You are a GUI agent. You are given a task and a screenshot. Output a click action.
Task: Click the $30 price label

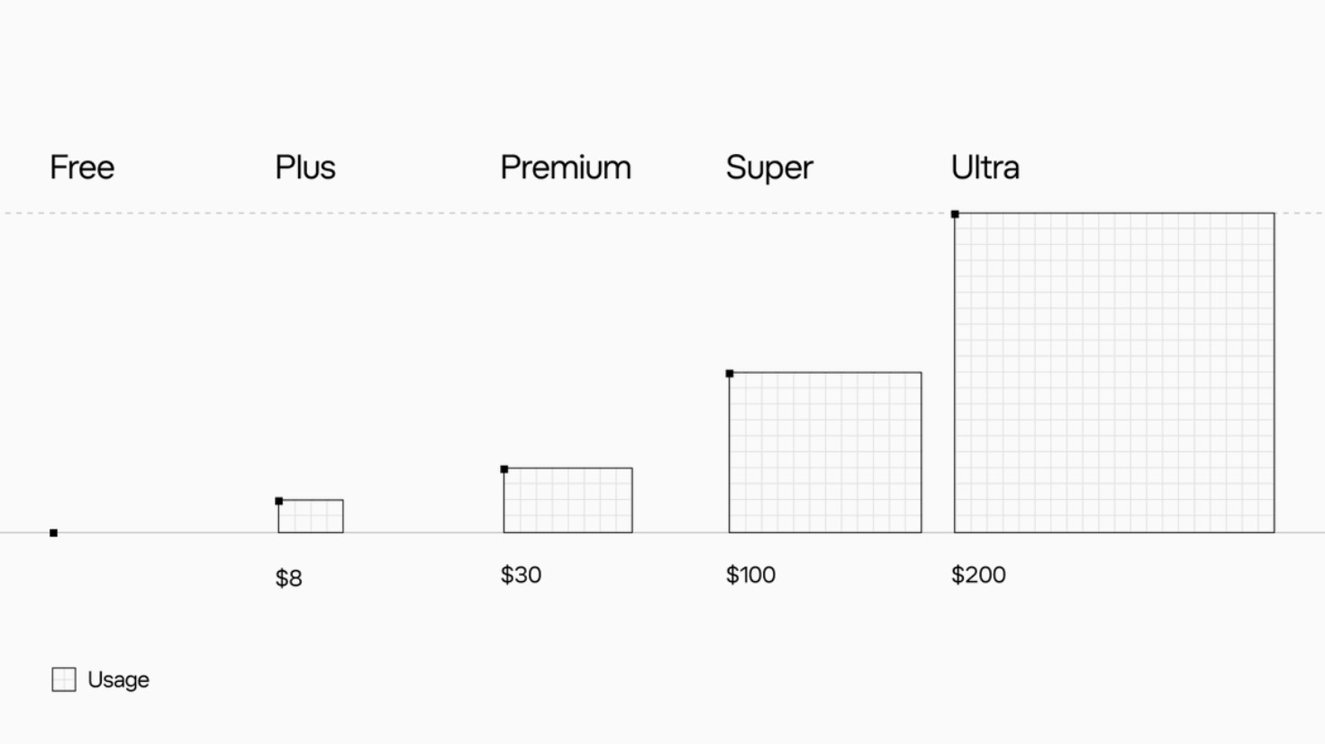[522, 575]
